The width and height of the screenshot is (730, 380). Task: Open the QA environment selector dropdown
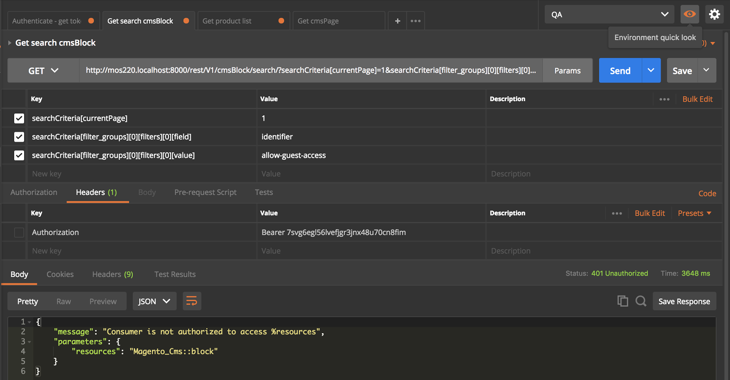pos(610,14)
